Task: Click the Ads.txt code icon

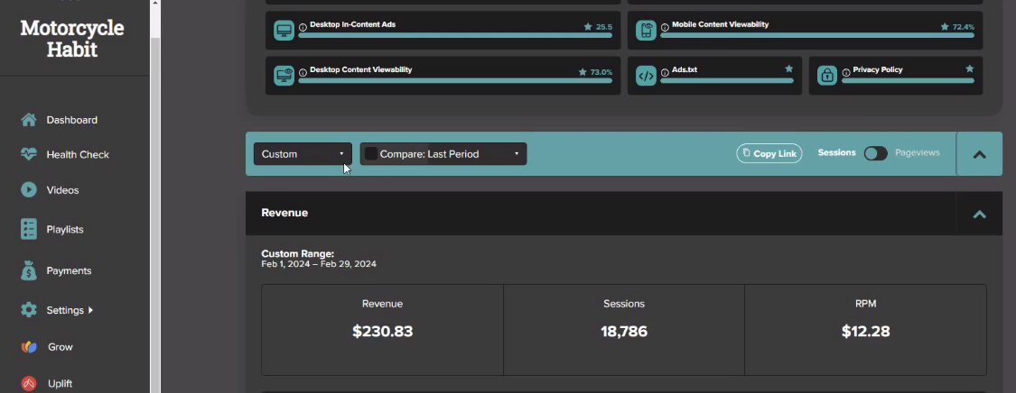Action: [x=646, y=76]
